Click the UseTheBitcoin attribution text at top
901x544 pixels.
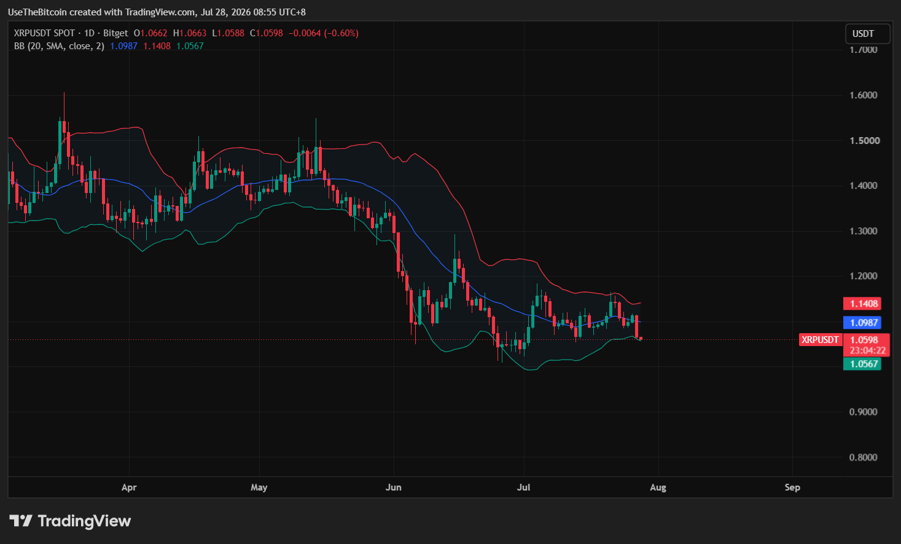(157, 12)
